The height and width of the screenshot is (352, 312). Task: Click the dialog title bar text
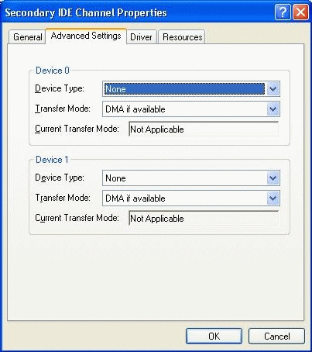[x=86, y=12]
